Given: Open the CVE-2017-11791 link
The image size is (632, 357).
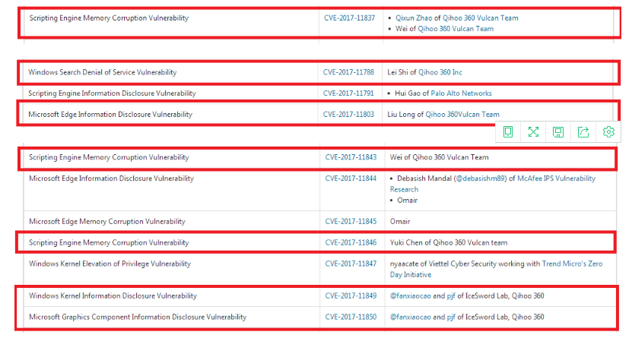Looking at the screenshot, I should pos(348,93).
